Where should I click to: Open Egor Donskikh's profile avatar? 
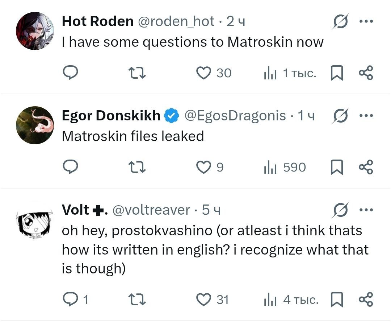click(x=35, y=125)
